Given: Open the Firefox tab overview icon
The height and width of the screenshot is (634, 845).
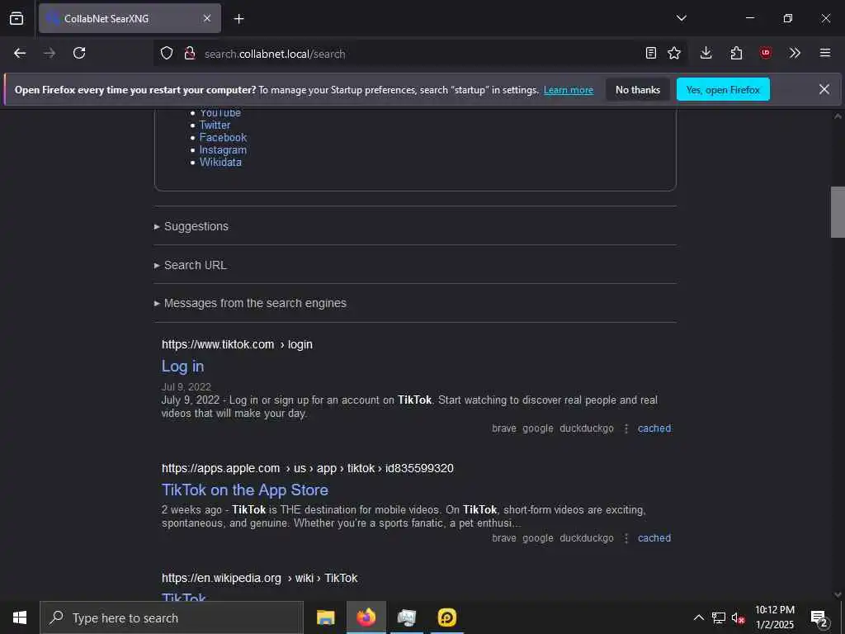Looking at the screenshot, I should [17, 18].
